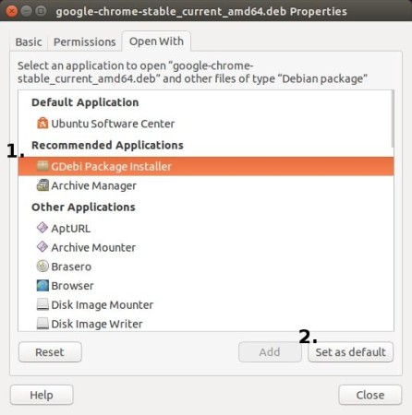Click the Set as default button
This screenshot has width=412, height=415.
pyautogui.click(x=350, y=352)
